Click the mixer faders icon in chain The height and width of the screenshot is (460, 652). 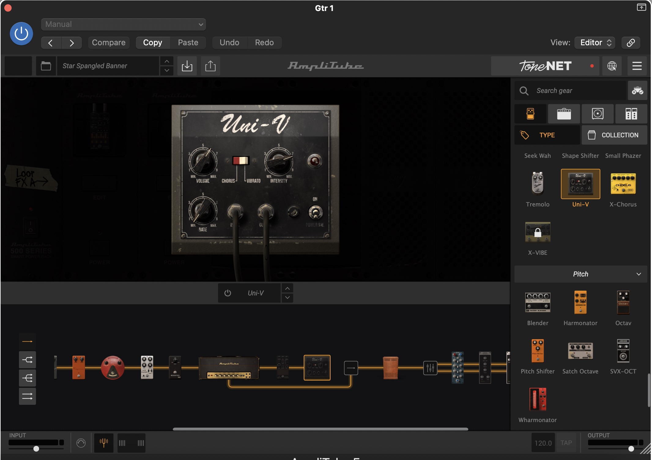click(430, 368)
